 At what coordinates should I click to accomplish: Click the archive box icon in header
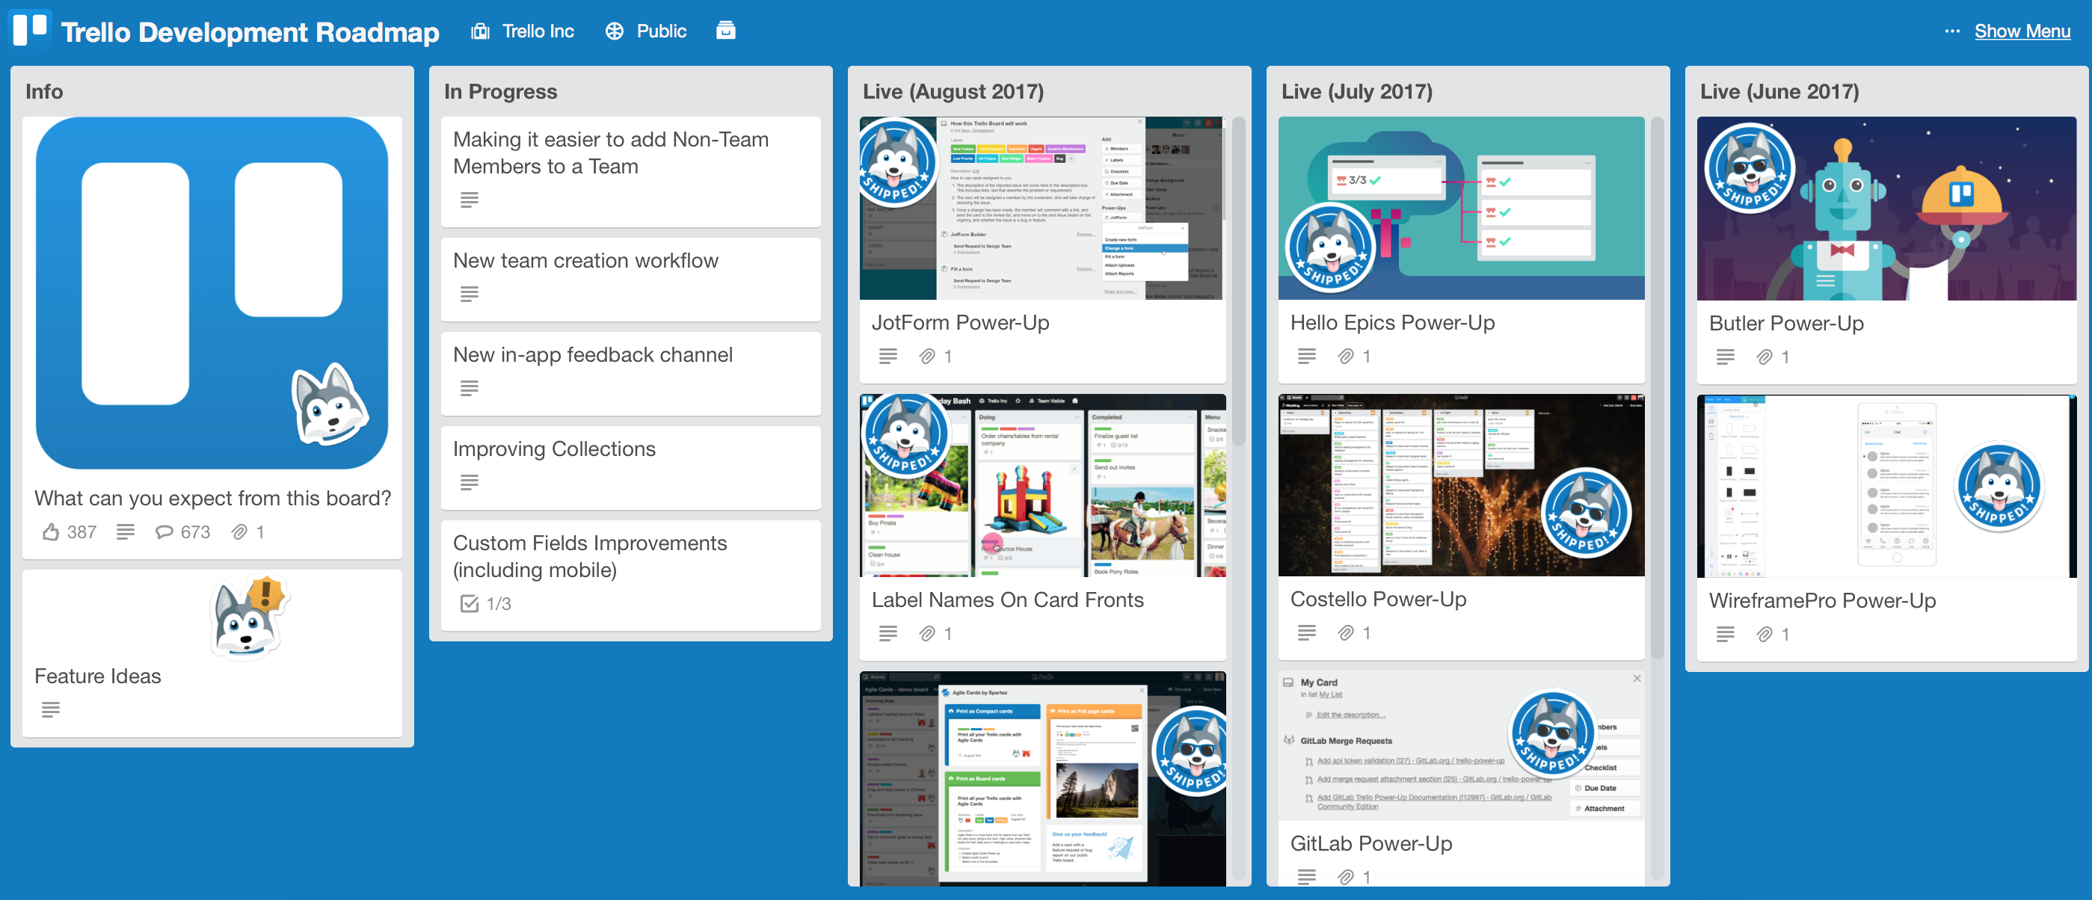[726, 30]
